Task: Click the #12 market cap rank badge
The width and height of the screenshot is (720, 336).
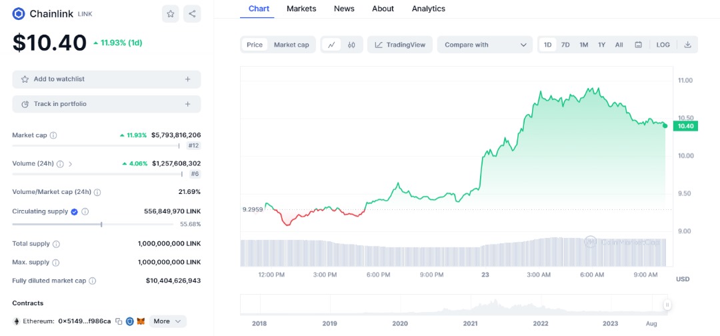Action: pos(194,145)
